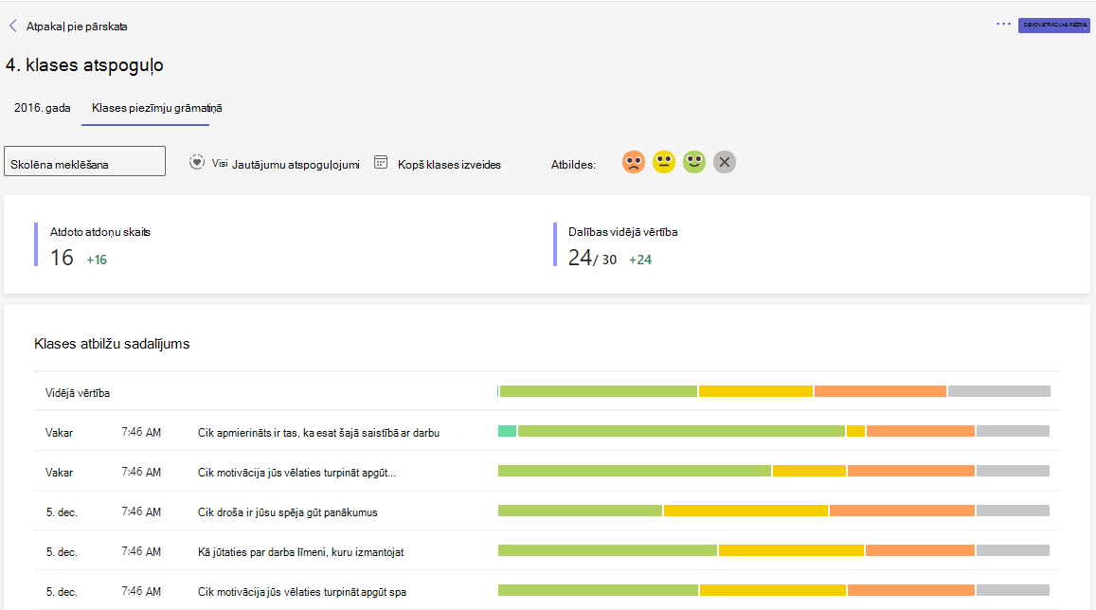This screenshot has width=1096, height=610.
Task: Click the Demonstrācijas režīms button
Action: point(1053,26)
